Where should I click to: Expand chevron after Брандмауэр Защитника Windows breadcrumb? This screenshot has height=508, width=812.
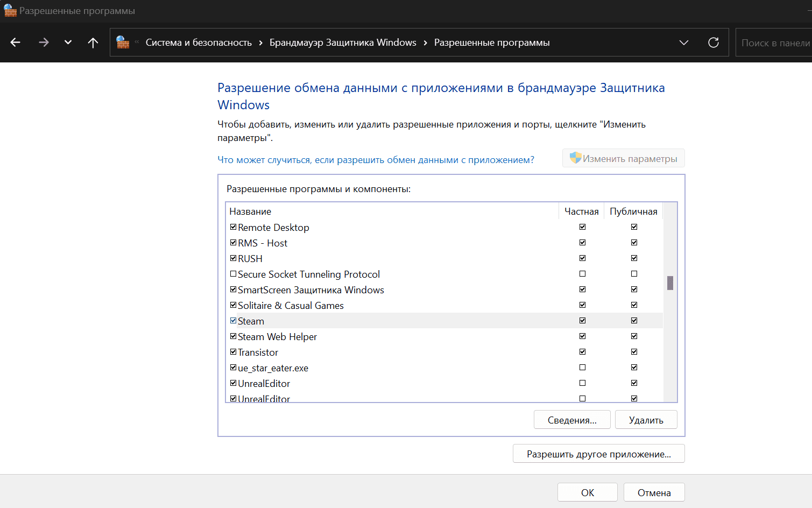click(x=426, y=43)
